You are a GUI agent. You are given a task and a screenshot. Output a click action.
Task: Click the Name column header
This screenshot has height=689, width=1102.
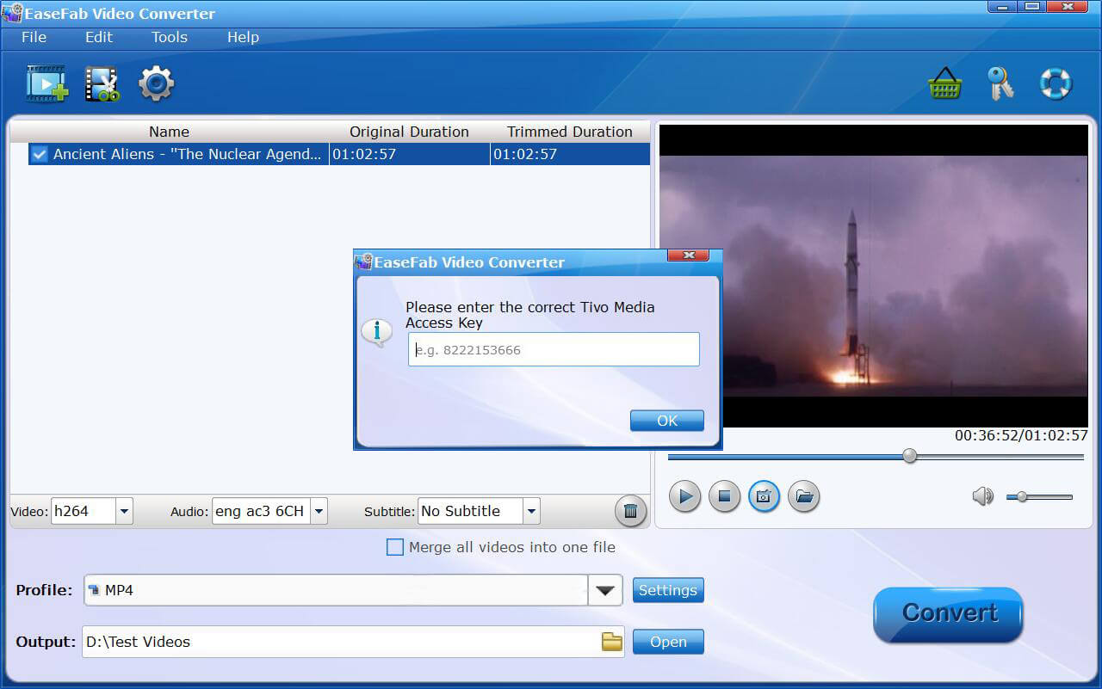point(169,132)
